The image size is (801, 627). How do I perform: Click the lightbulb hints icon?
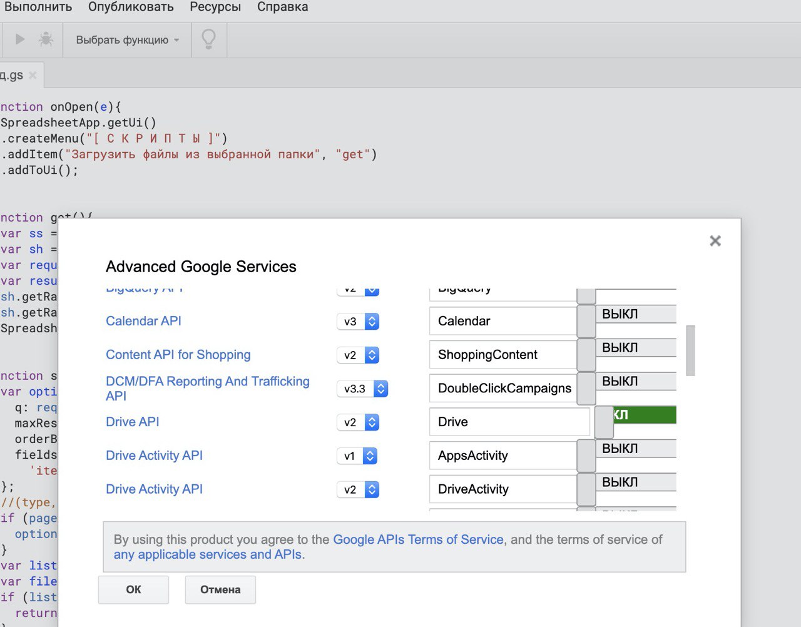pyautogui.click(x=208, y=39)
